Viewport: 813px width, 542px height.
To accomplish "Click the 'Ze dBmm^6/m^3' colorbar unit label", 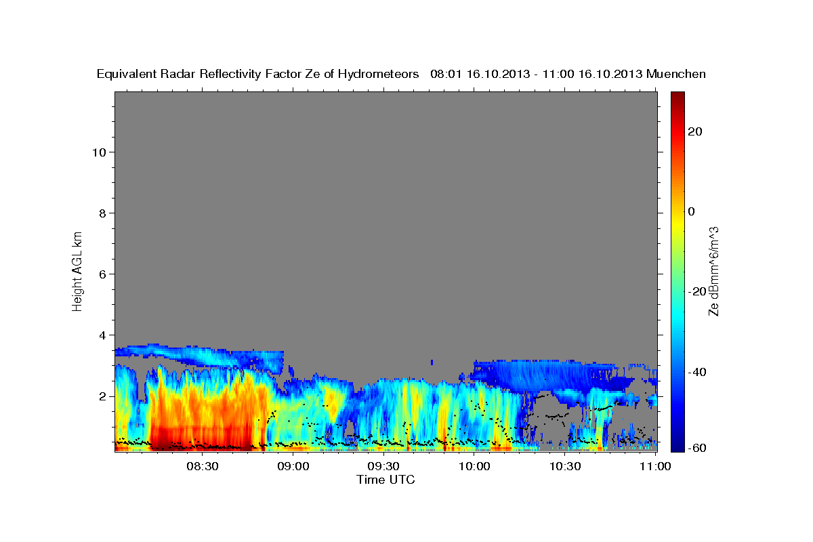I will click(713, 271).
